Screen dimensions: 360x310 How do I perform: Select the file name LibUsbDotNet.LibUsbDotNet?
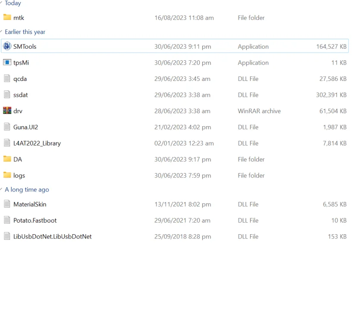click(x=53, y=236)
